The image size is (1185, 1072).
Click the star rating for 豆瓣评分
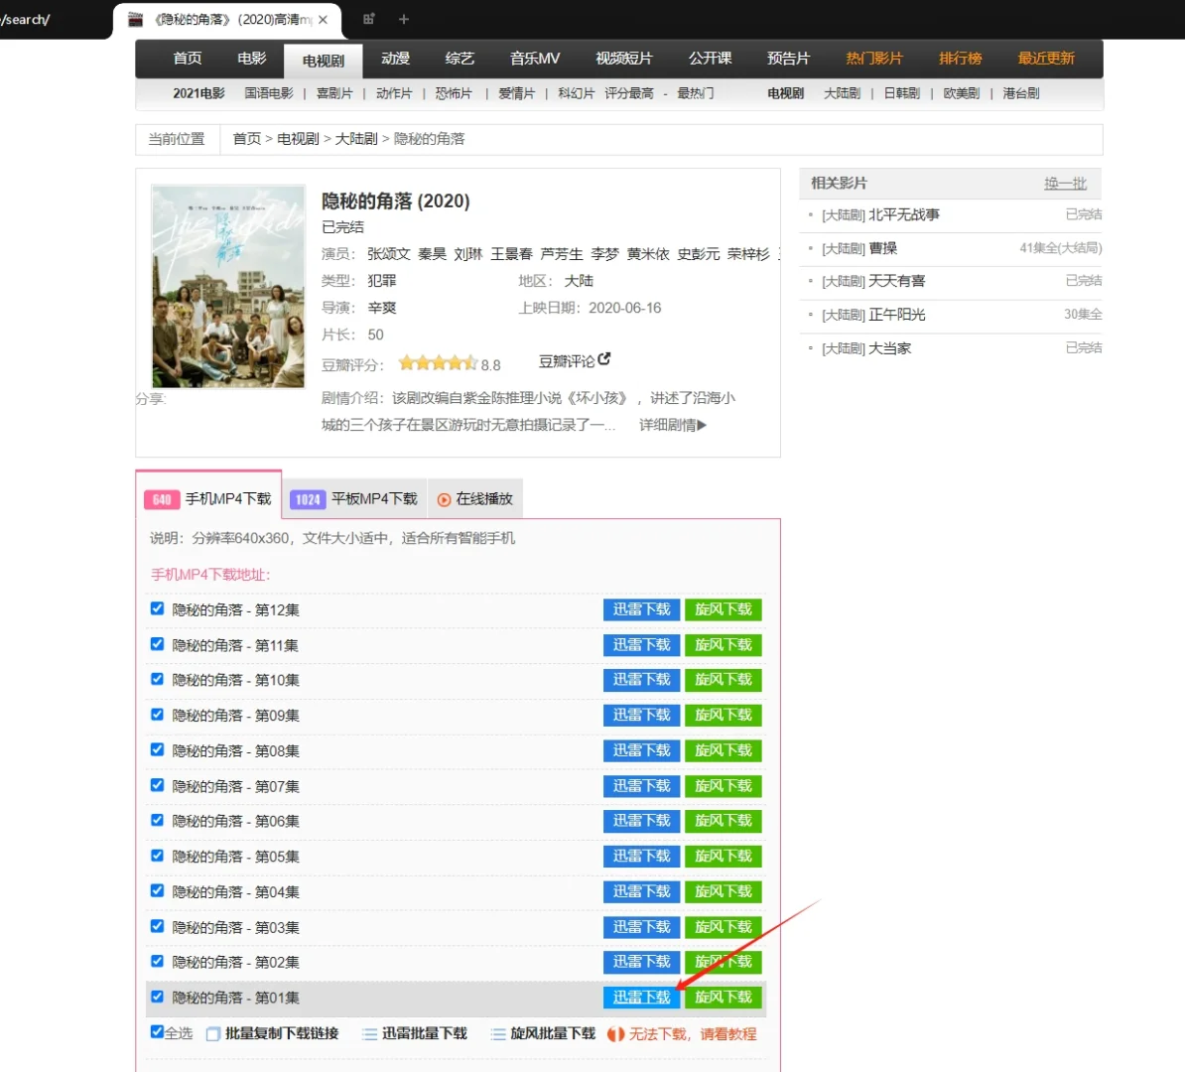click(438, 363)
